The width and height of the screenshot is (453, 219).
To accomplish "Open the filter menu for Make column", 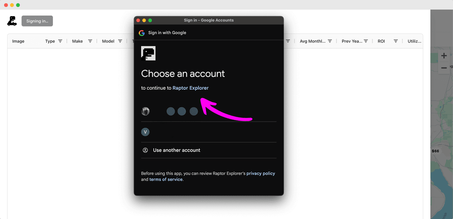I will (x=90, y=41).
